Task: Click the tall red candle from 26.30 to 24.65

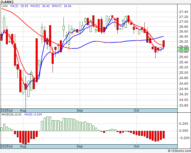Action: click(x=37, y=60)
